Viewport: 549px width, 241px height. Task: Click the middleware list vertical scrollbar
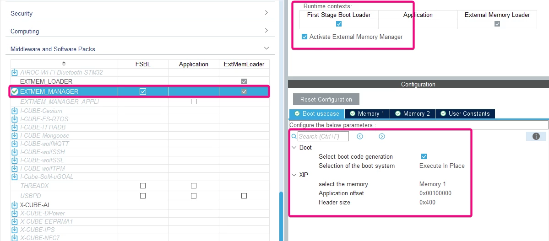(281, 216)
